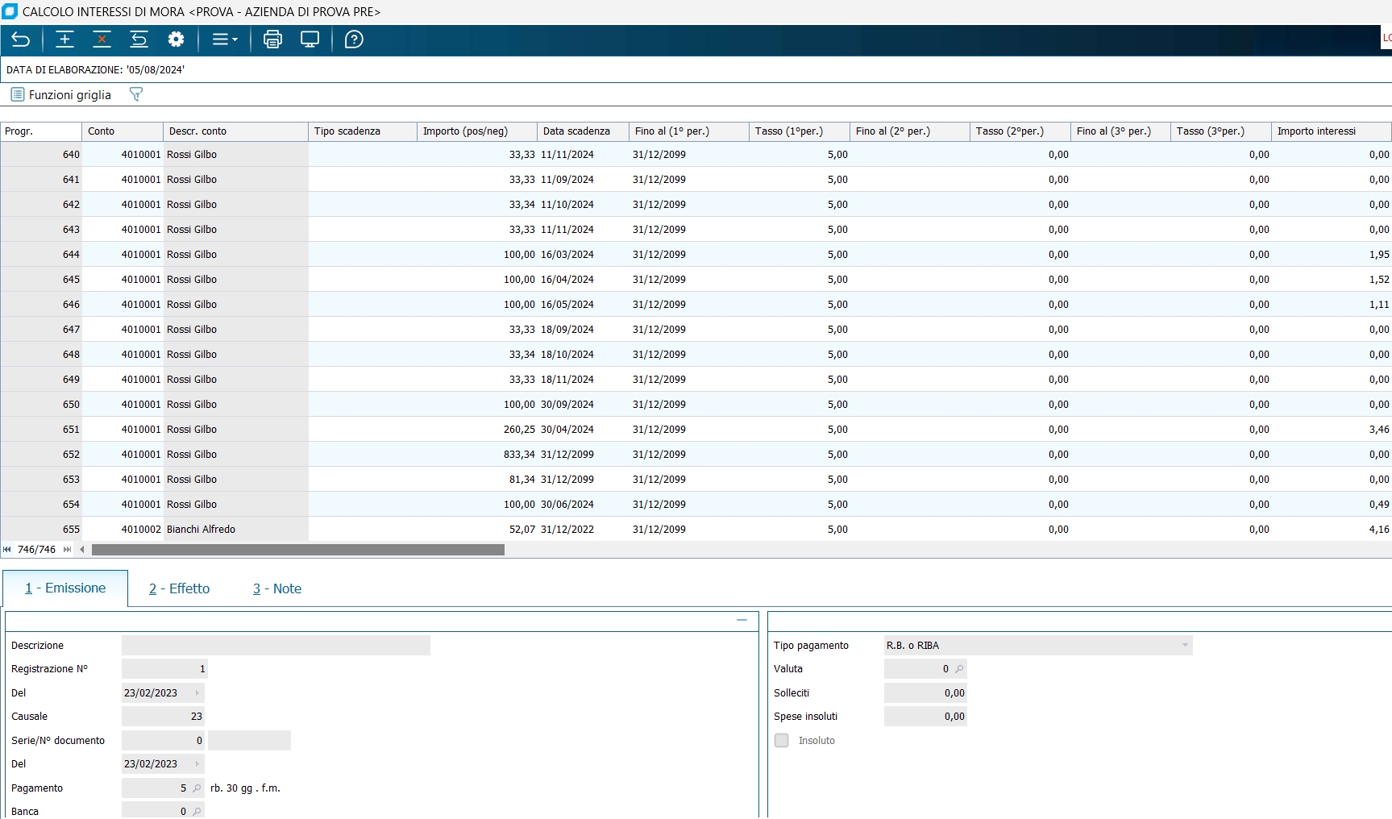Open the hamburger menu dropdown in toolbar

point(224,39)
